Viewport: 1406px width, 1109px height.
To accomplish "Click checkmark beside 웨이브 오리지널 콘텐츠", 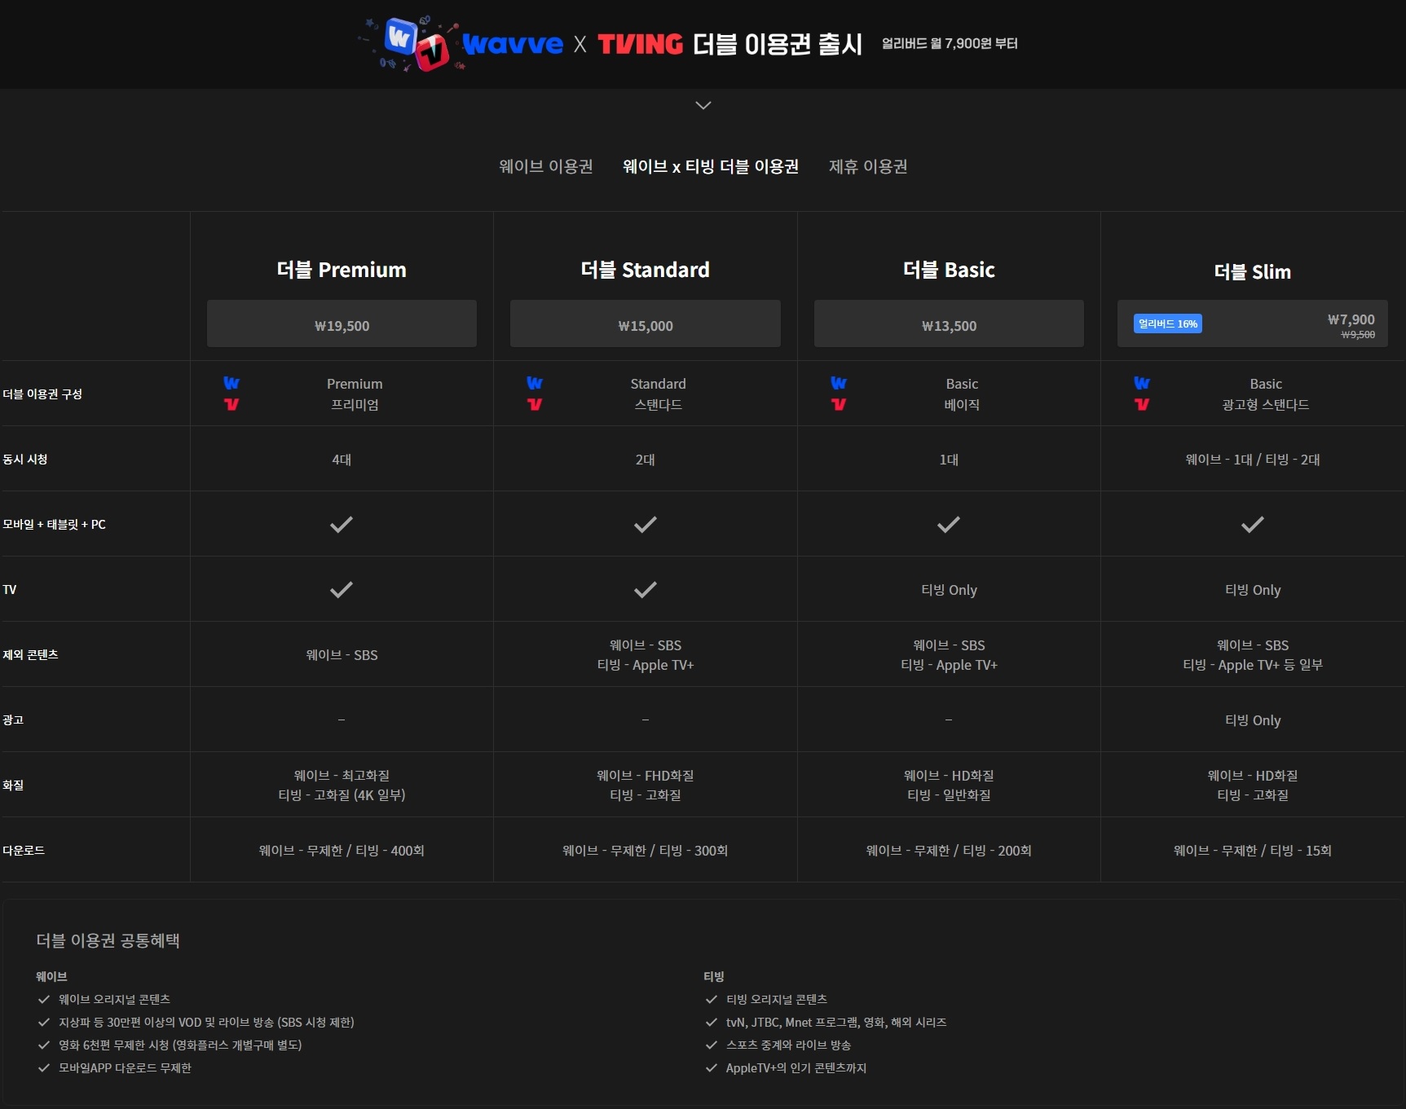I will 44,999.
